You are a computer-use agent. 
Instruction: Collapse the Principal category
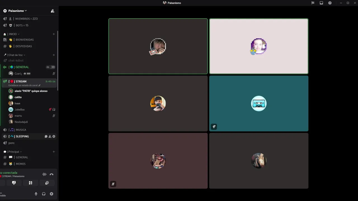15,152
